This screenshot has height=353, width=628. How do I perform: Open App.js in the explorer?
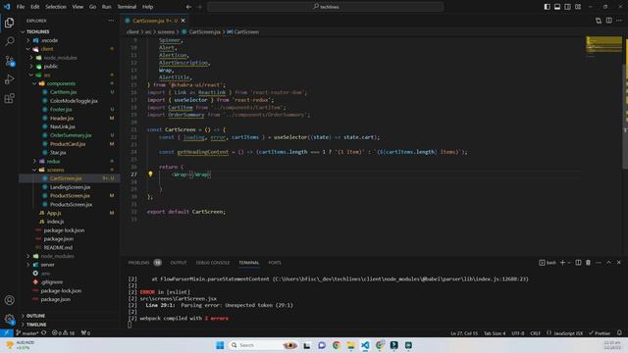(54, 213)
